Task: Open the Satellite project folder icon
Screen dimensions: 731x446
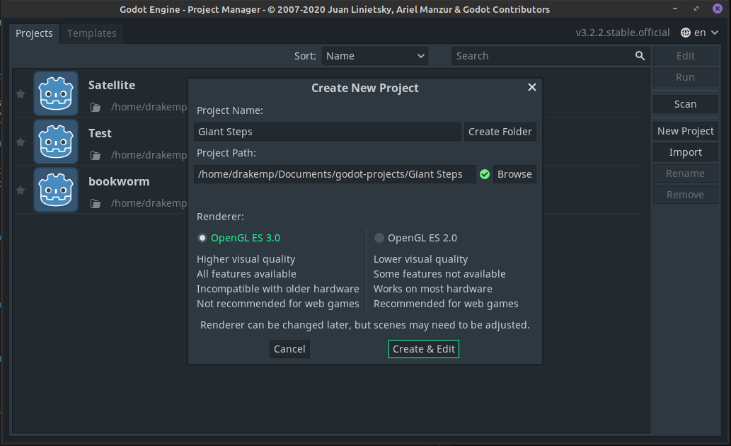Action: click(x=96, y=108)
